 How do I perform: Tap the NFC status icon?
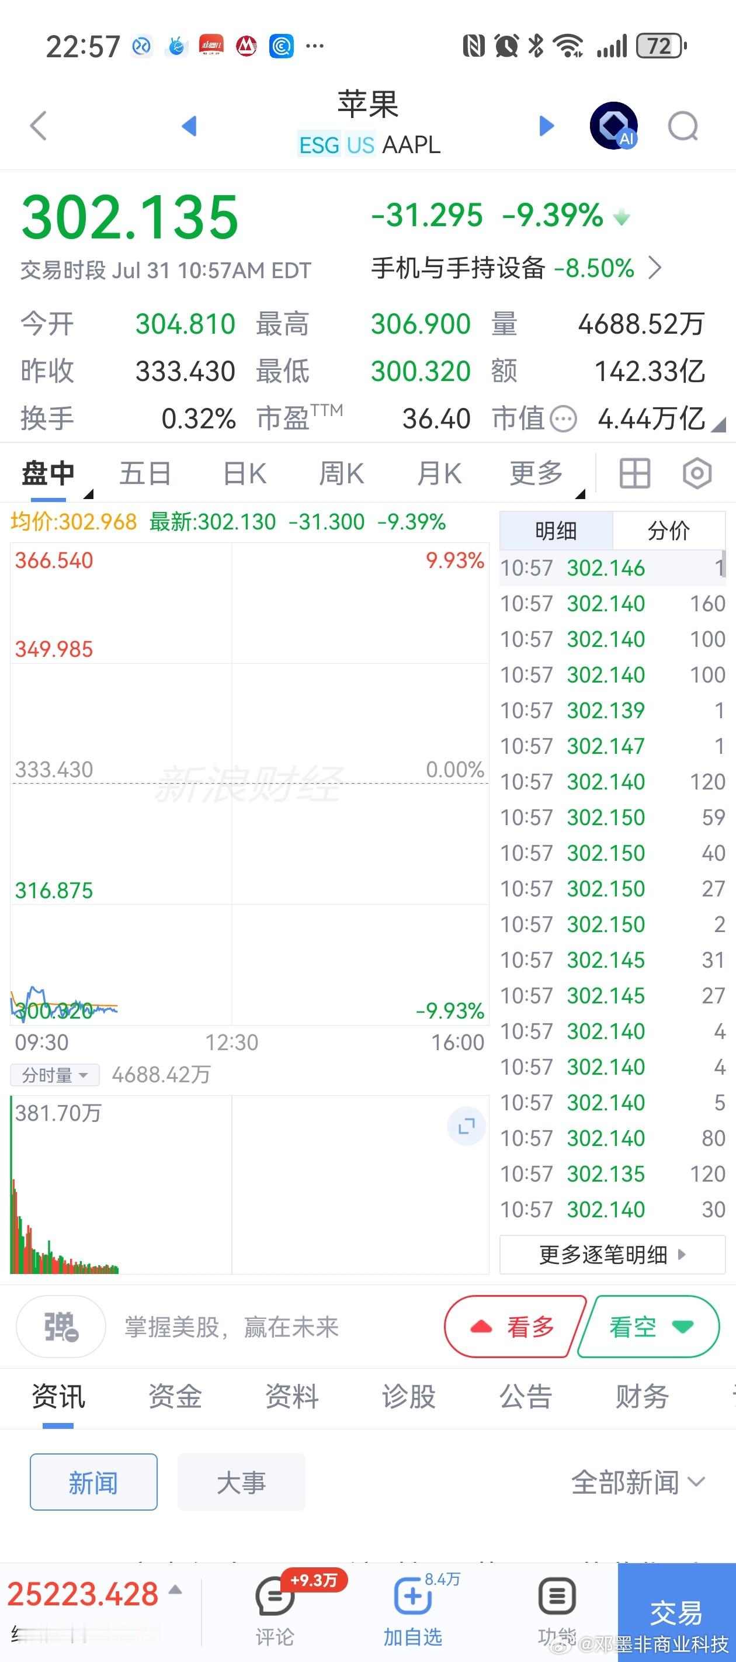[474, 46]
